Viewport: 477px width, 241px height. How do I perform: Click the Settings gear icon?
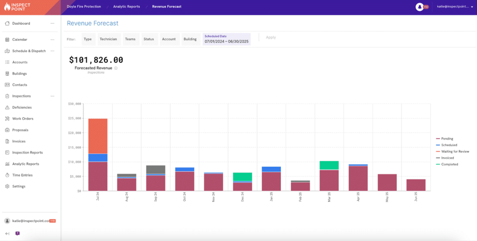coord(7,187)
